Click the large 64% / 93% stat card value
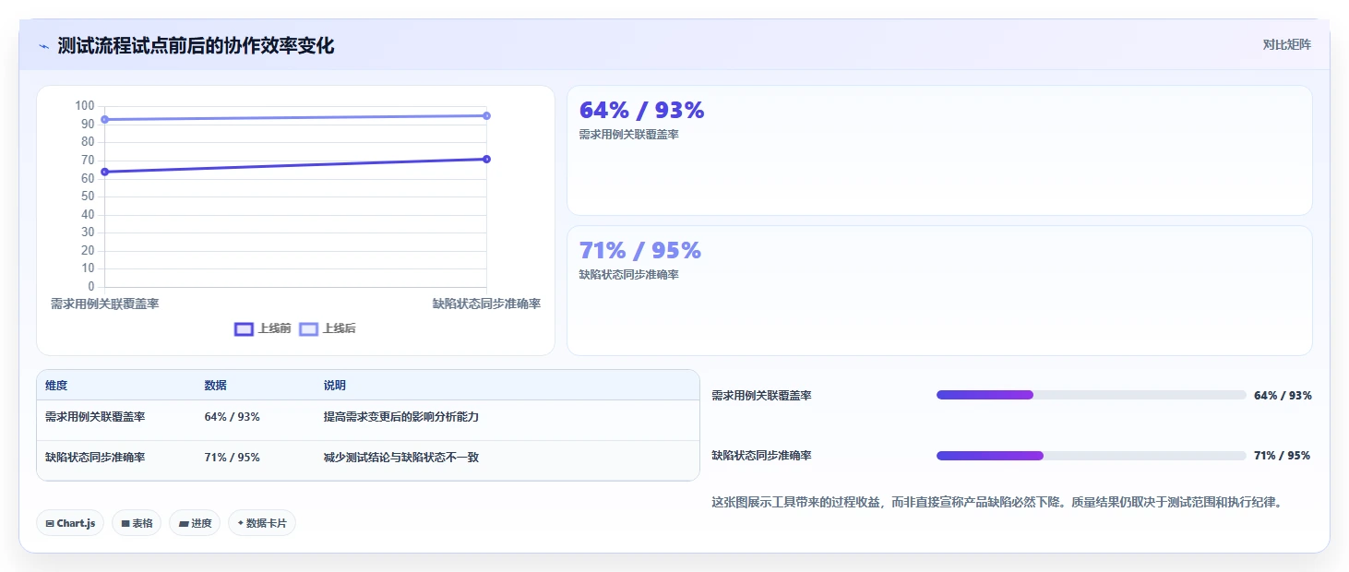This screenshot has width=1349, height=572. [x=641, y=111]
